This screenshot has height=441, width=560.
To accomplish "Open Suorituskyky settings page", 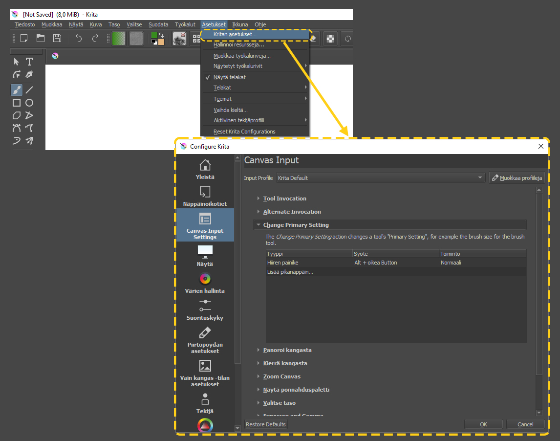I will coord(205,310).
